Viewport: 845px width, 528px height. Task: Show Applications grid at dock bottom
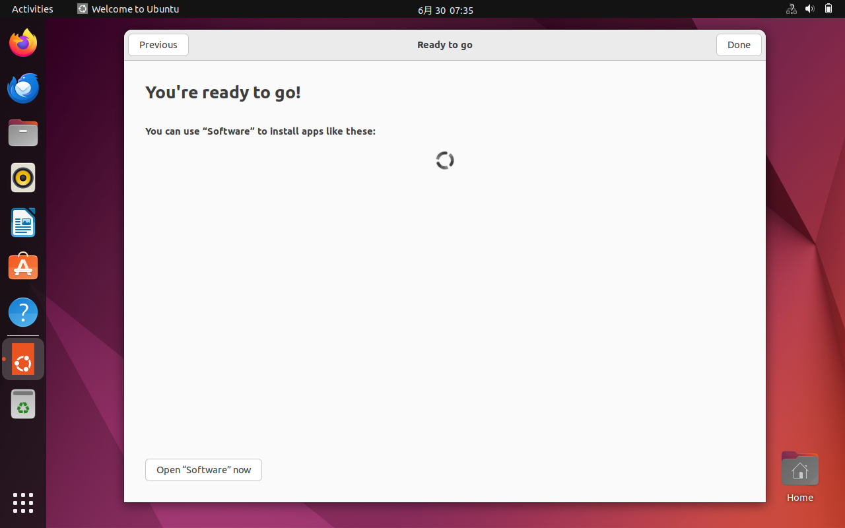pos(23,502)
